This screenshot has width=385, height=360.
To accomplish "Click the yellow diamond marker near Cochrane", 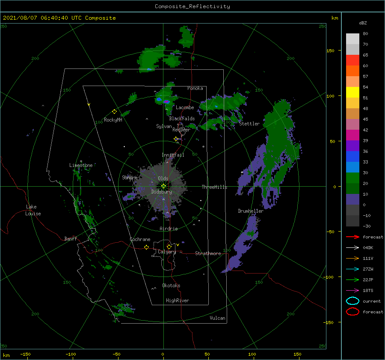I will [146, 247].
